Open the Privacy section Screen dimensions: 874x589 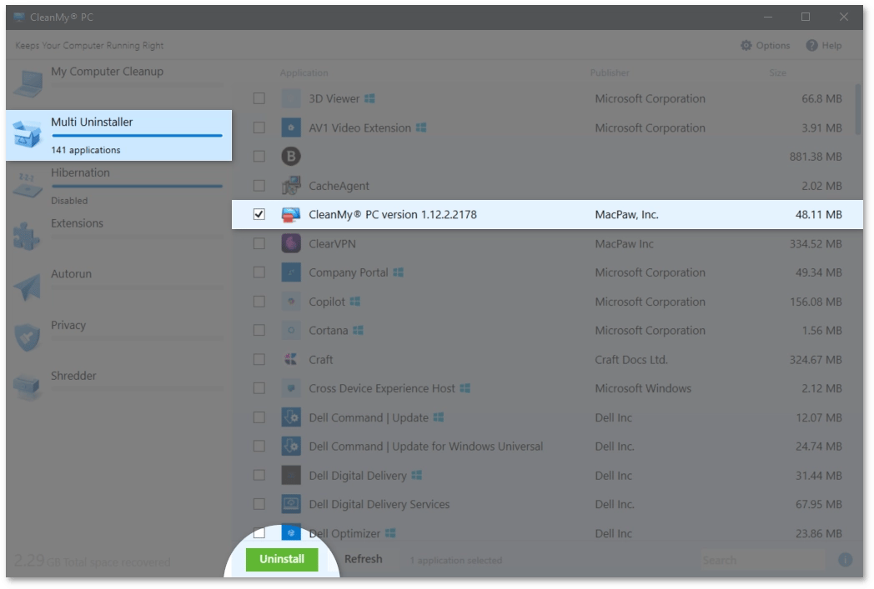[118, 338]
